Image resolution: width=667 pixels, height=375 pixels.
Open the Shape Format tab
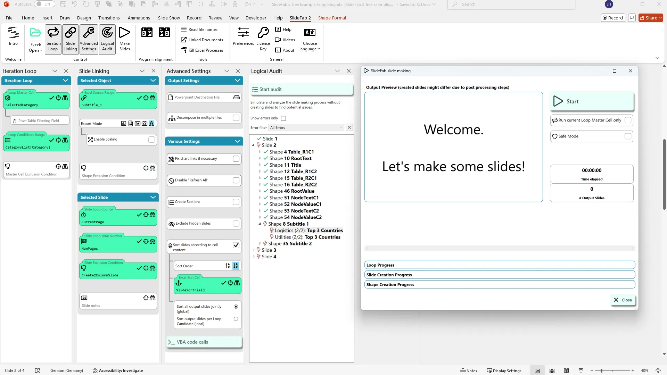pos(332,18)
